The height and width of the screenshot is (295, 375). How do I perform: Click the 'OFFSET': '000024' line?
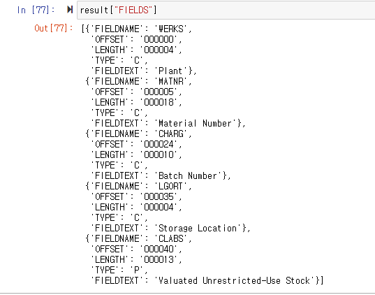coord(136,145)
